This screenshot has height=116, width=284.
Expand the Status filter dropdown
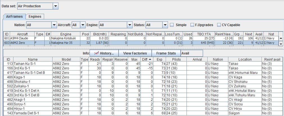(x=165, y=25)
